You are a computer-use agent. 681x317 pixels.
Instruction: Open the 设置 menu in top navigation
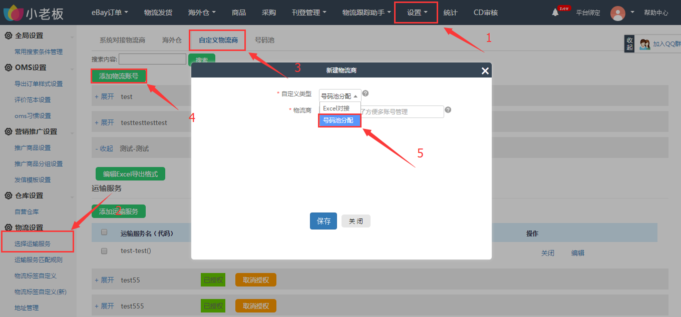(x=416, y=12)
